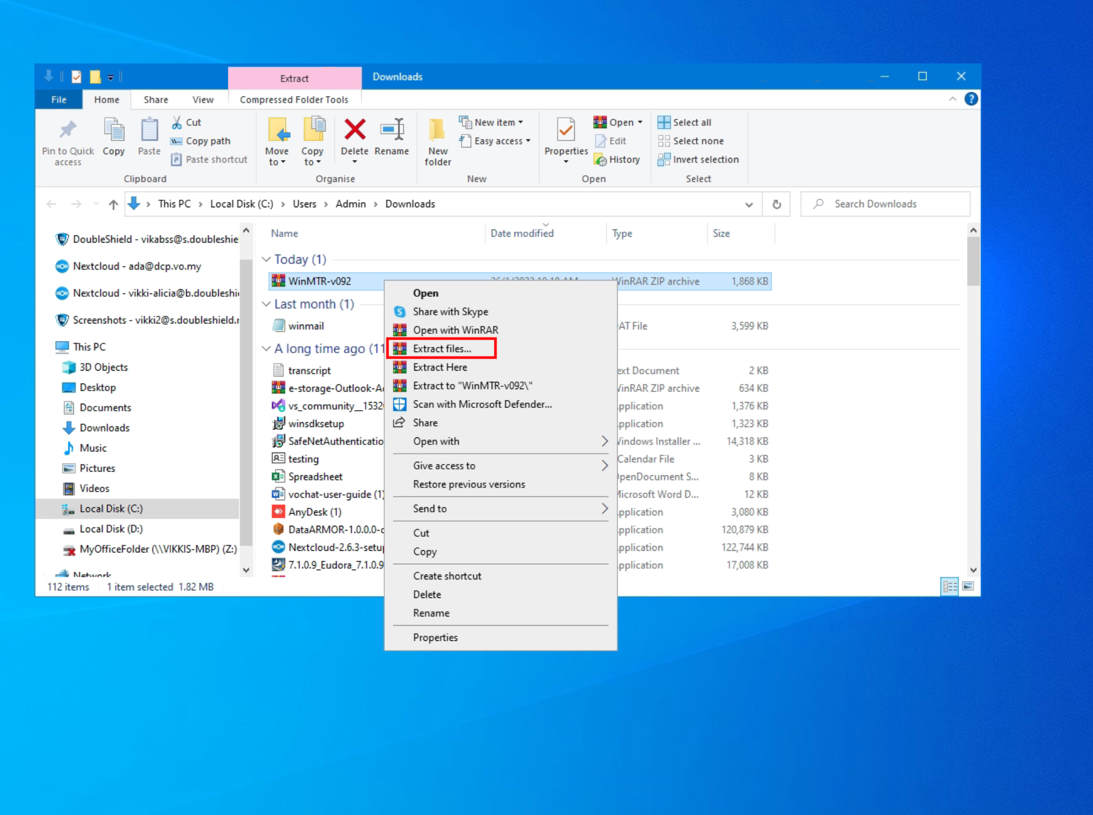The image size is (1093, 815).
Task: Click the History icon in ribbon
Action: (617, 160)
